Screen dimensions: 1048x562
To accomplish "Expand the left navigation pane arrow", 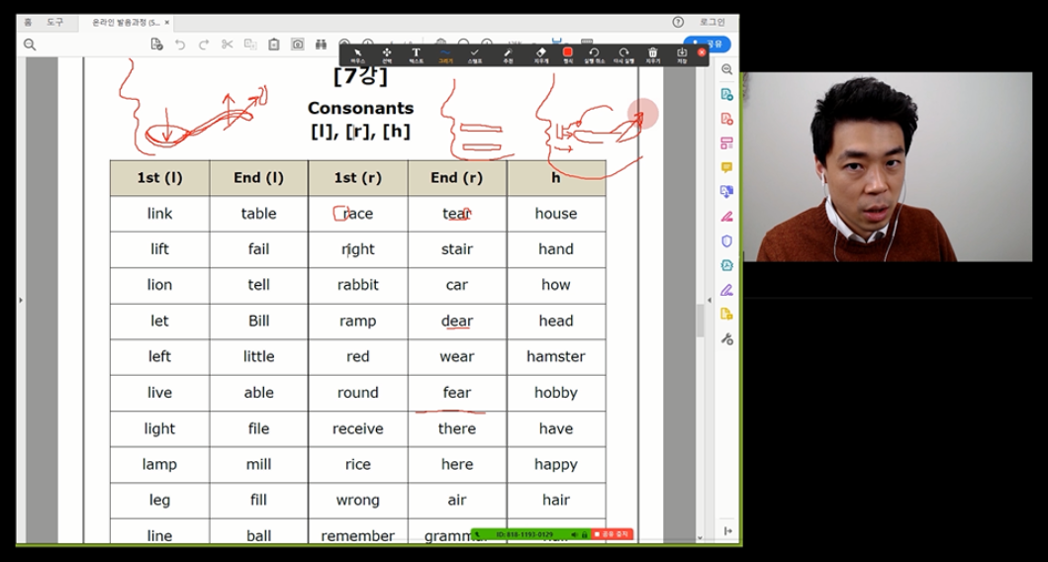I will point(21,300).
